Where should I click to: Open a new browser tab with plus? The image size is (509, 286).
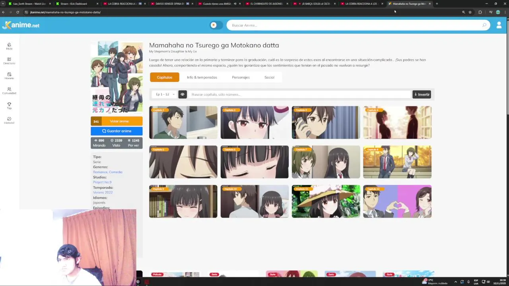coord(437,4)
